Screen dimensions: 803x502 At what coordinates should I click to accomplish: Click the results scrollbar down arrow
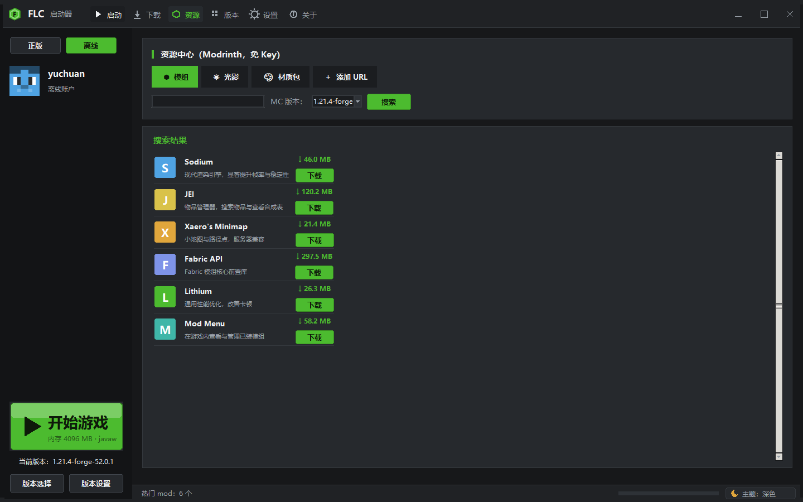[779, 457]
